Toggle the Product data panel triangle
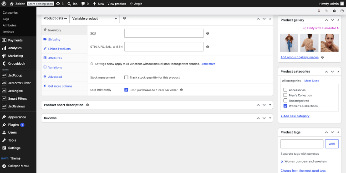346x173 pixels. click(270, 19)
